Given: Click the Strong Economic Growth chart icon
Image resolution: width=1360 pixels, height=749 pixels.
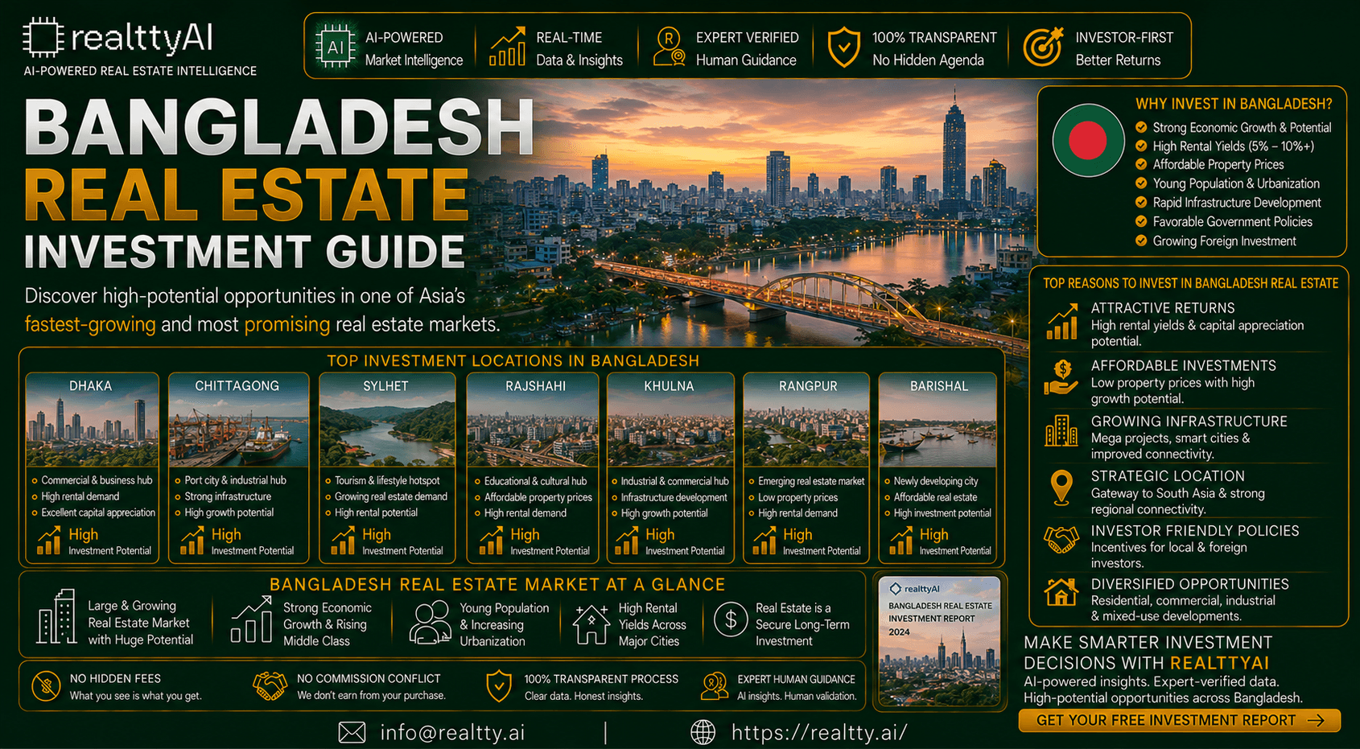Looking at the screenshot, I should pos(251,619).
